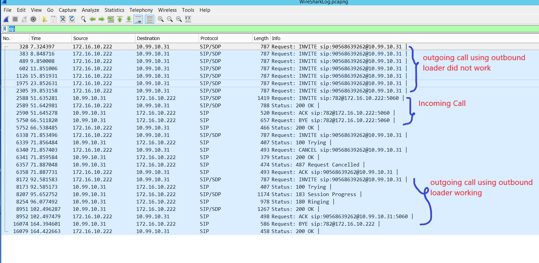Open the Statistics menu
The image size is (539, 263).
pyautogui.click(x=114, y=10)
